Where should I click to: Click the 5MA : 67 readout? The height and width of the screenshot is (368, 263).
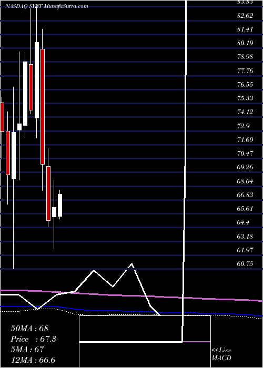(x=27, y=350)
